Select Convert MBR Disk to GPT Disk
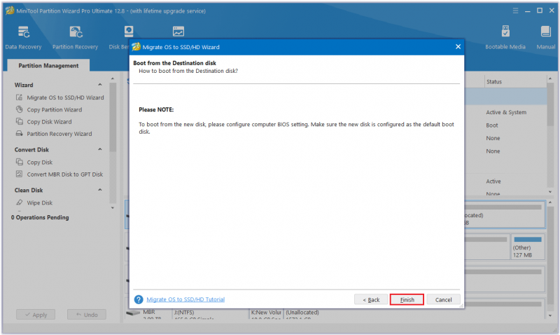Viewport: 560px width, 335px height. (64, 175)
